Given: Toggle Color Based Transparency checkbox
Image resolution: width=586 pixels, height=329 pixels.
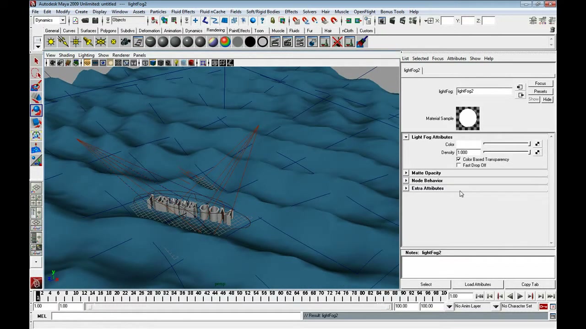Looking at the screenshot, I should click(459, 159).
